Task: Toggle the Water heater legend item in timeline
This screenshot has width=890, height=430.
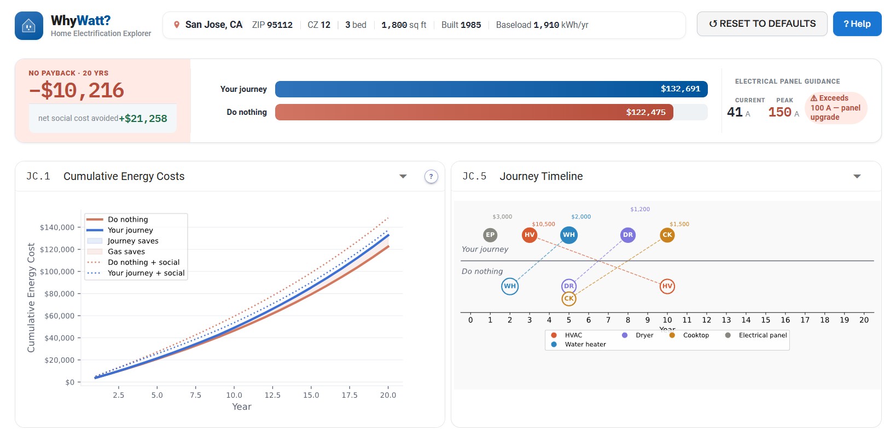Action: 579,345
